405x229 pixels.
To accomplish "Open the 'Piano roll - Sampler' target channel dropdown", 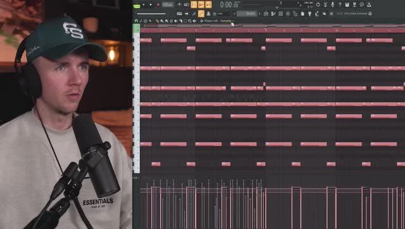I will click(219, 21).
